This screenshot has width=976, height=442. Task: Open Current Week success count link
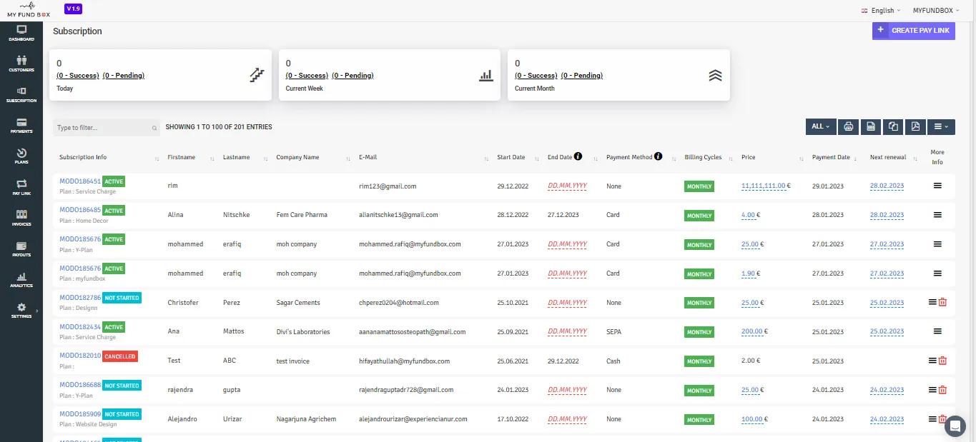click(x=307, y=76)
